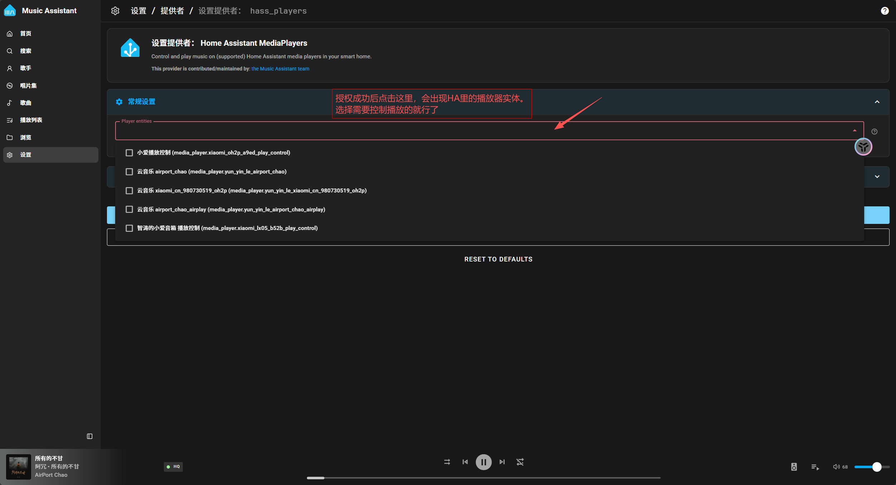Expand the collapsed section below 常规设置
Screen dimensions: 896x485
(877, 177)
